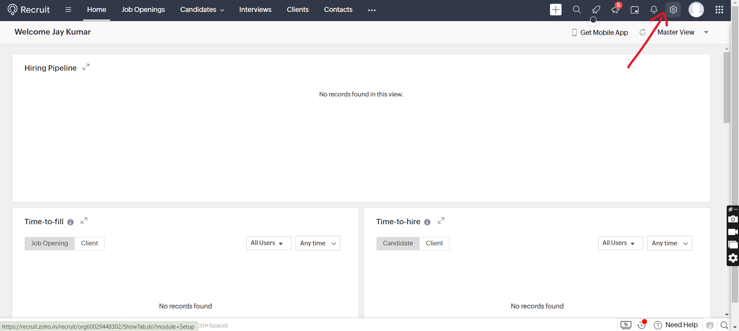Screen dimensions: 739x331
Task: Click the Time-to-hire info icon
Action: coord(427,222)
